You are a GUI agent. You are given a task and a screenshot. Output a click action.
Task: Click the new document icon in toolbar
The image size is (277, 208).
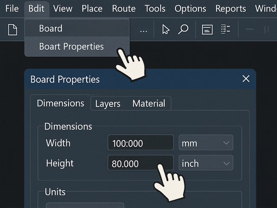pyautogui.click(x=13, y=30)
